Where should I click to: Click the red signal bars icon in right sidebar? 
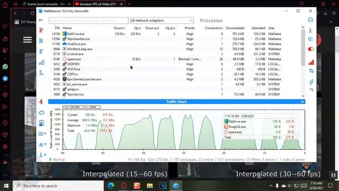click(311, 63)
